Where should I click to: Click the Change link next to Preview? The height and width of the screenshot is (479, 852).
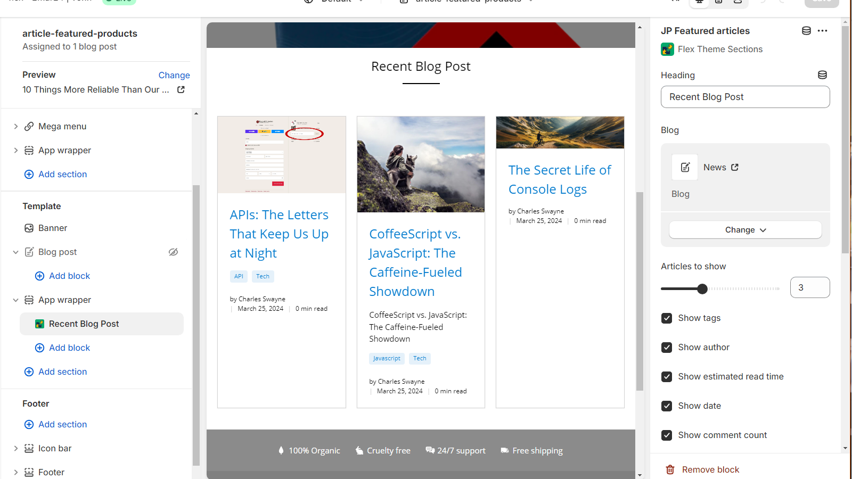(x=174, y=75)
